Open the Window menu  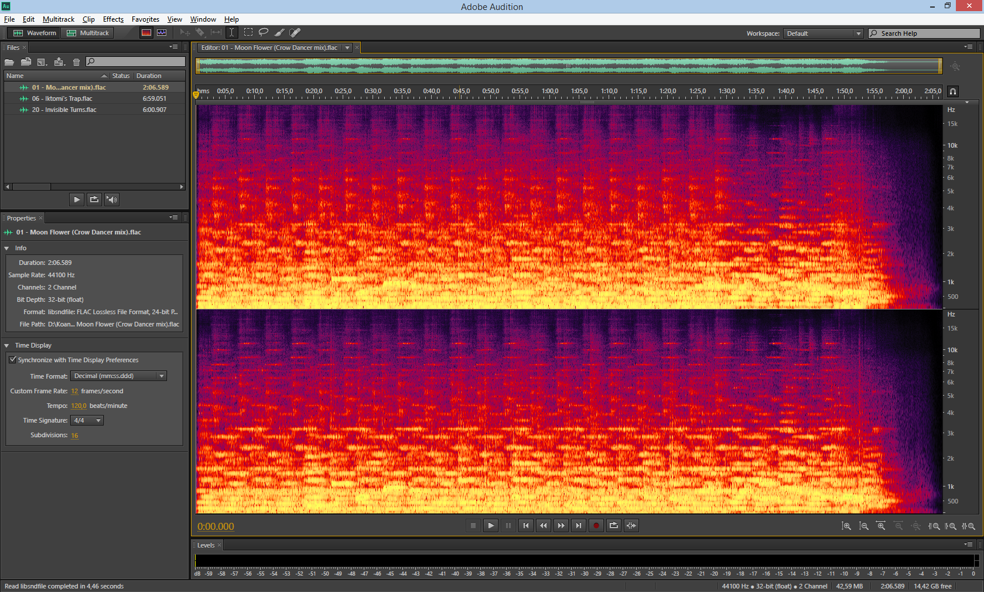pos(203,19)
